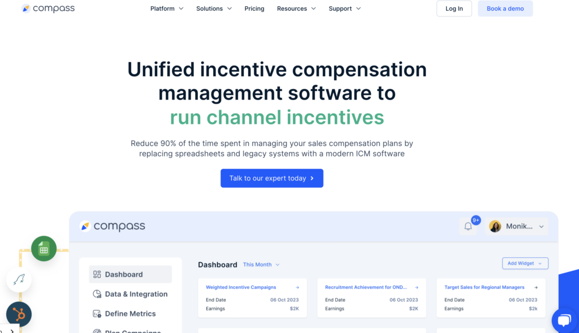Click the 'run channel incentives' green headline
Screen dimensions: 579x333
pyautogui.click(x=277, y=118)
